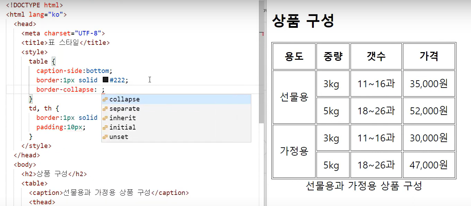The width and height of the screenshot is (471, 206).
Task: Click the 30,000원 price cell
Action: (429, 138)
